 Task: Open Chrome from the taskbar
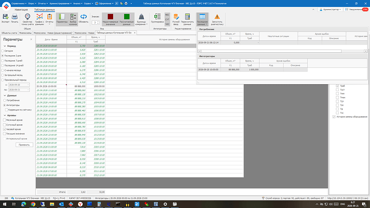(33, 204)
